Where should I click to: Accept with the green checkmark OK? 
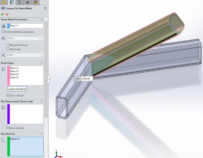2,14
